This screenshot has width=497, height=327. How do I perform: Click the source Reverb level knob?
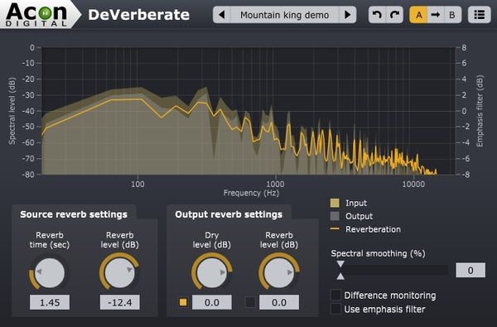tap(119, 273)
